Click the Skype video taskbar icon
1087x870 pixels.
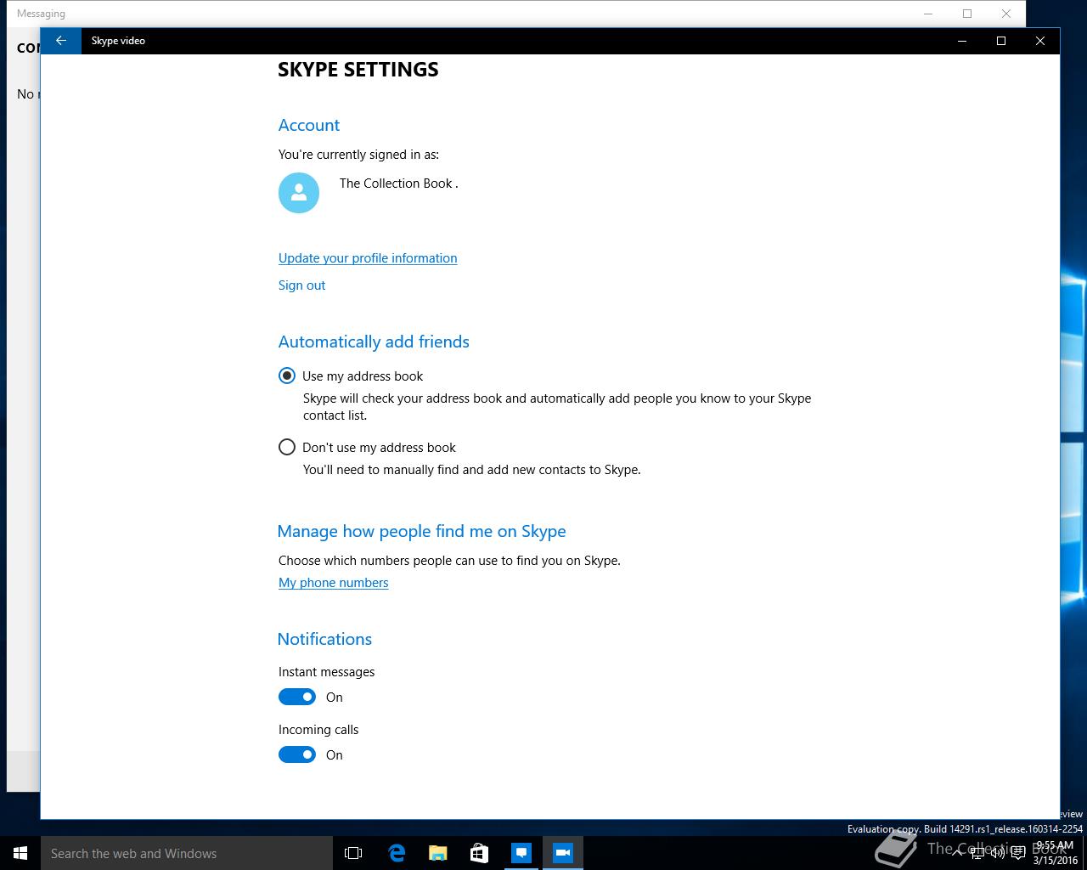pos(563,853)
